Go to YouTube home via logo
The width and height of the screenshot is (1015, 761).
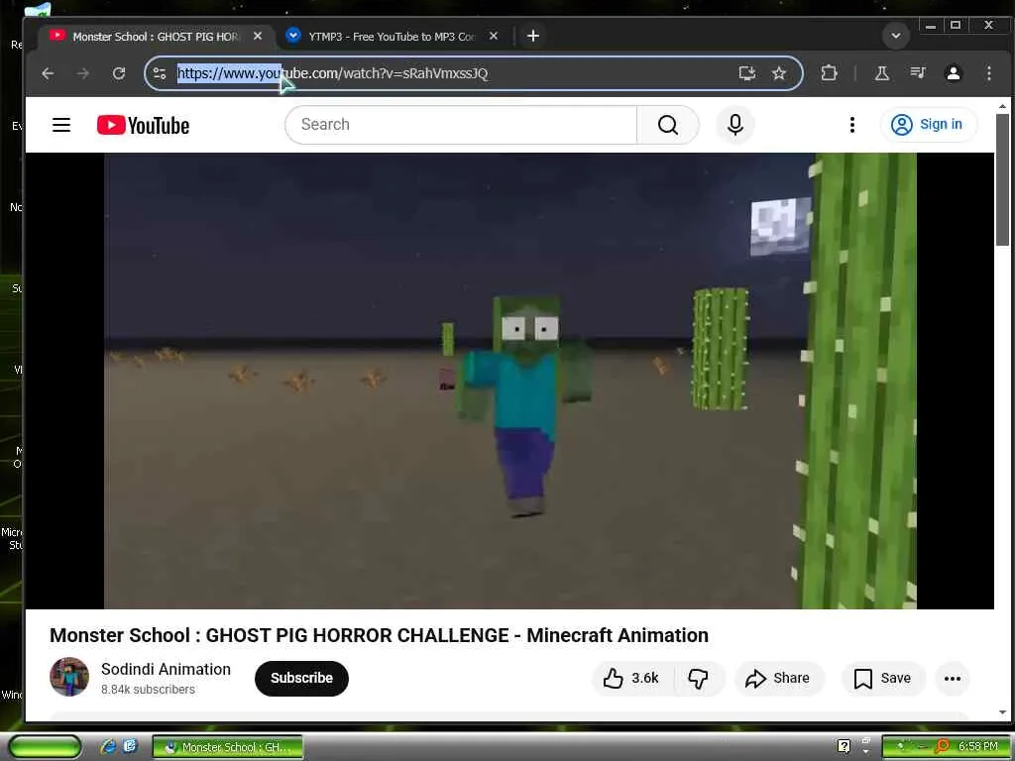coord(143,125)
